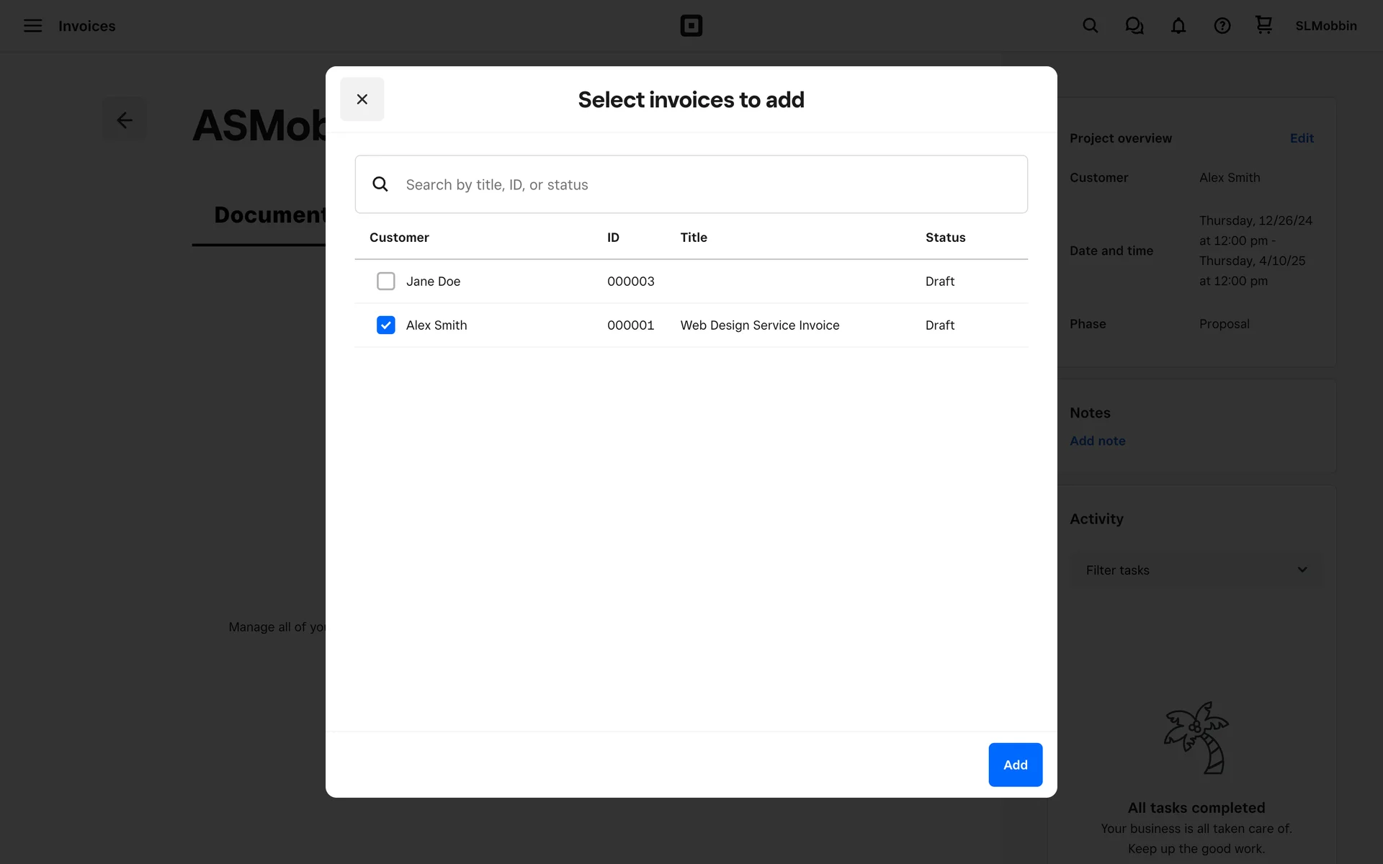This screenshot has width=1383, height=864.
Task: Expand the Filter tasks dropdown
Action: tap(1196, 570)
